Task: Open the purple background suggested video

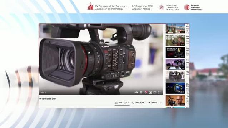Action: [x=175, y=64]
